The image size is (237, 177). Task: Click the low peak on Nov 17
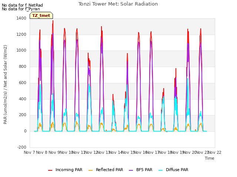click(164, 89)
